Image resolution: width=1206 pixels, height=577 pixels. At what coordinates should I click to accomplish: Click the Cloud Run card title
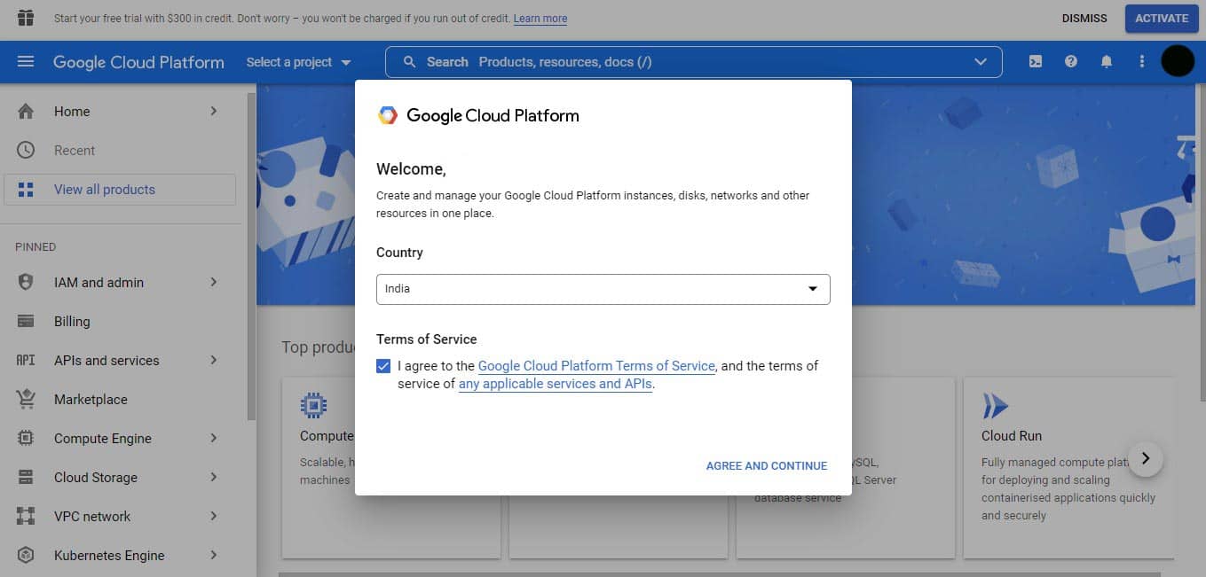(x=1012, y=436)
